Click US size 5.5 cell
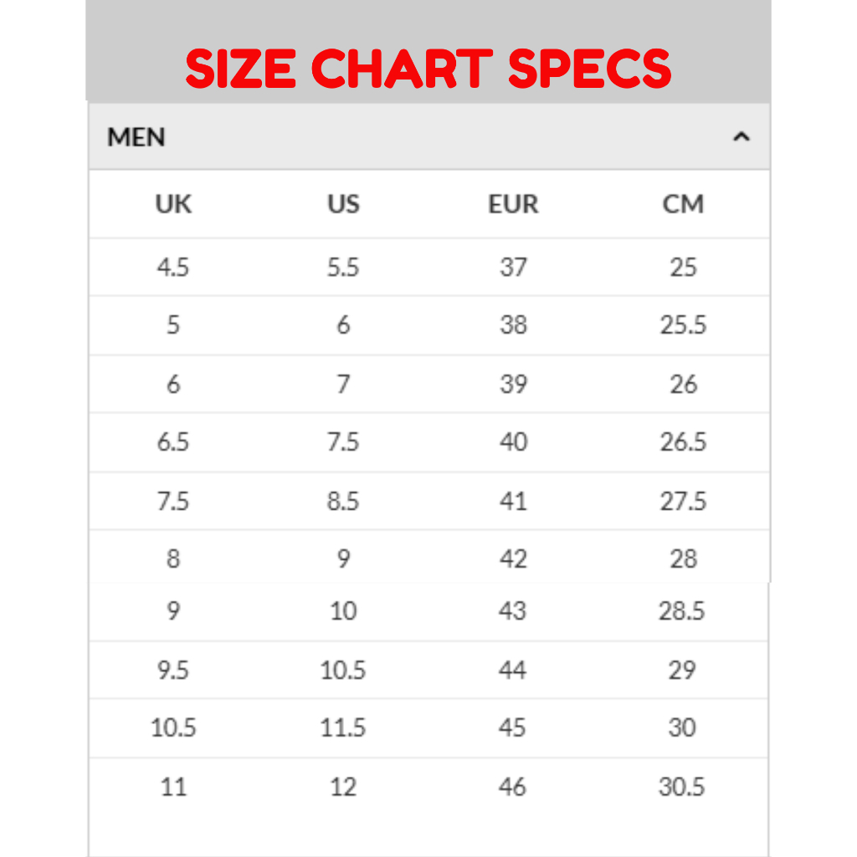The height and width of the screenshot is (857, 857). (x=343, y=267)
